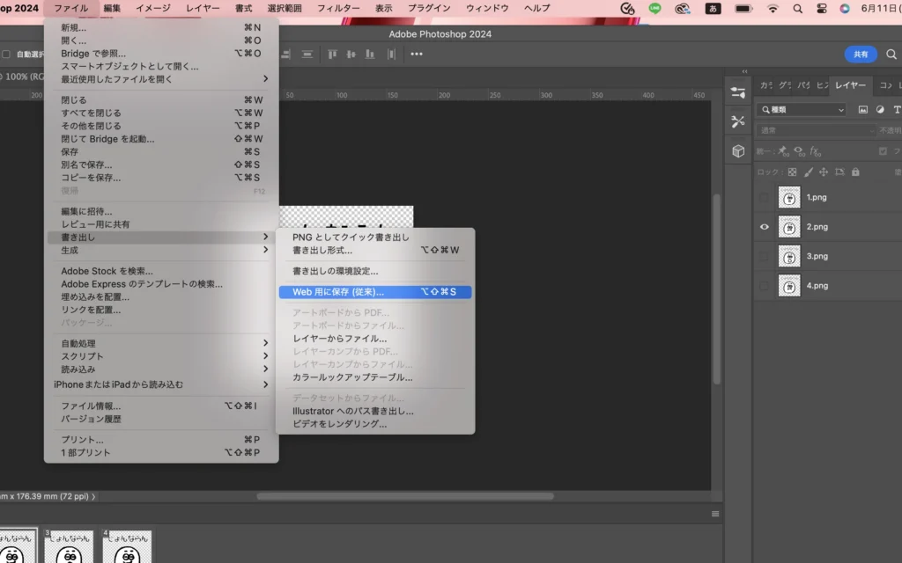Image resolution: width=902 pixels, height=563 pixels.
Task: Click the three-dots more options icon
Action: pyautogui.click(x=417, y=54)
